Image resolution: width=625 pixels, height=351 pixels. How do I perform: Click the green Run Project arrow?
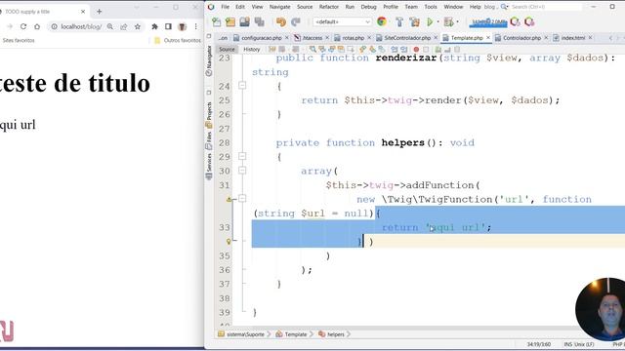click(430, 21)
